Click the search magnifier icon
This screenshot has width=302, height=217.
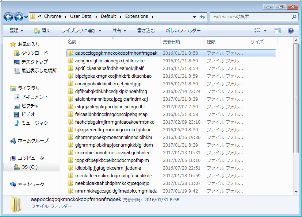(x=294, y=17)
